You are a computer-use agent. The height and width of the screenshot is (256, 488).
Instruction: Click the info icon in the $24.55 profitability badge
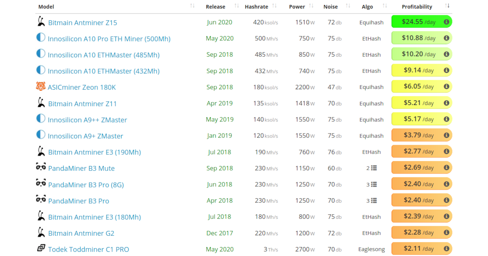point(446,22)
